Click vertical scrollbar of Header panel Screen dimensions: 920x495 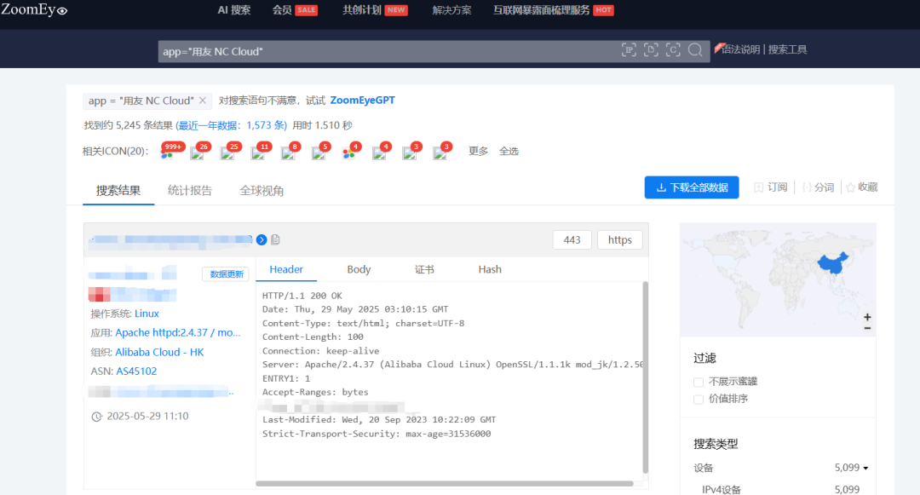[646, 377]
